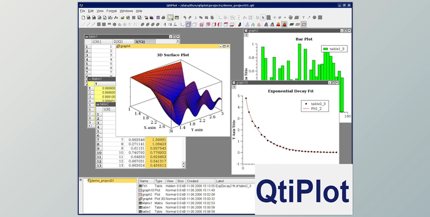Click the green floor projection icon

click(291, 25)
